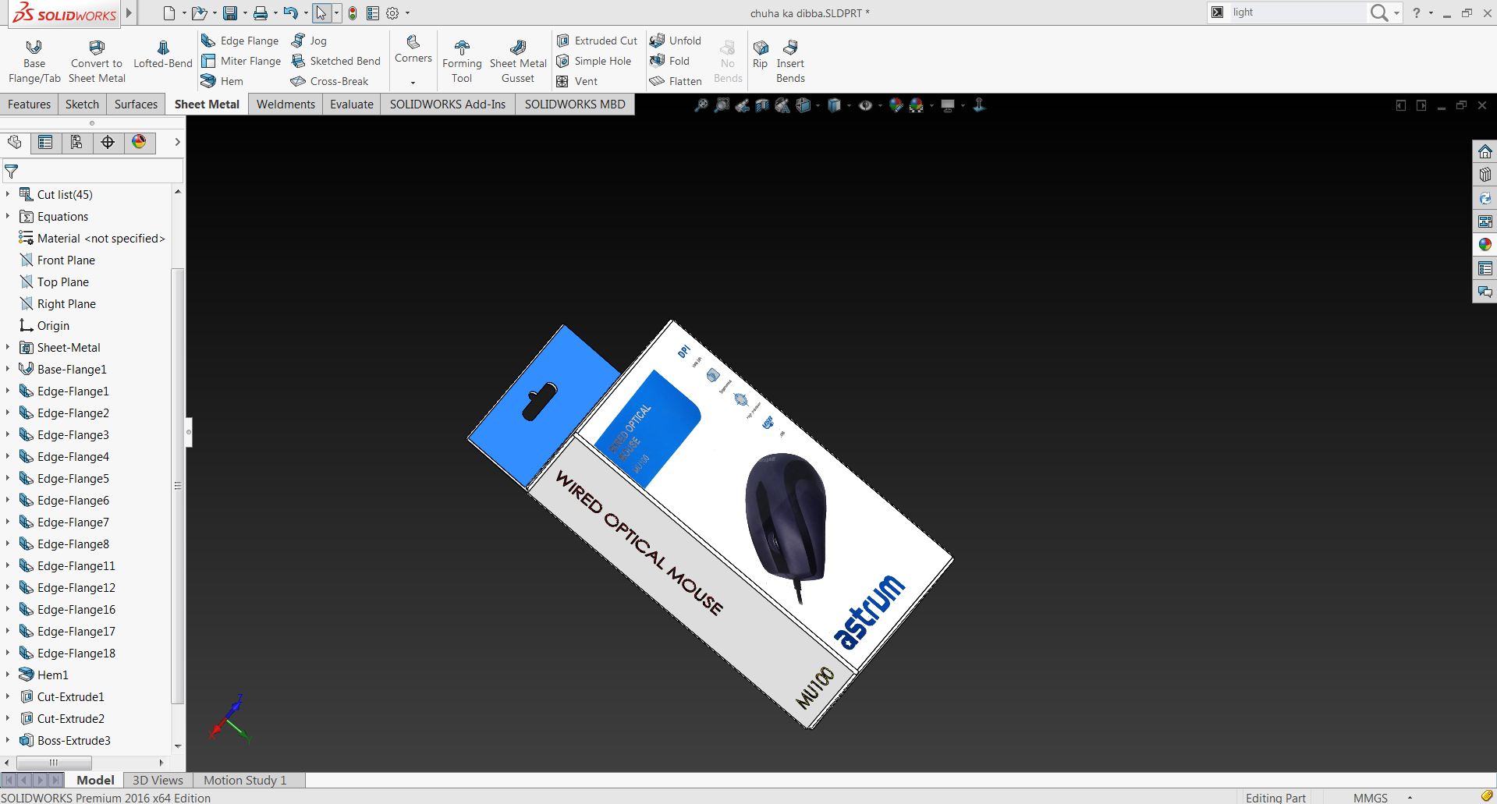Switch to the 3D Views tab

pyautogui.click(x=158, y=780)
